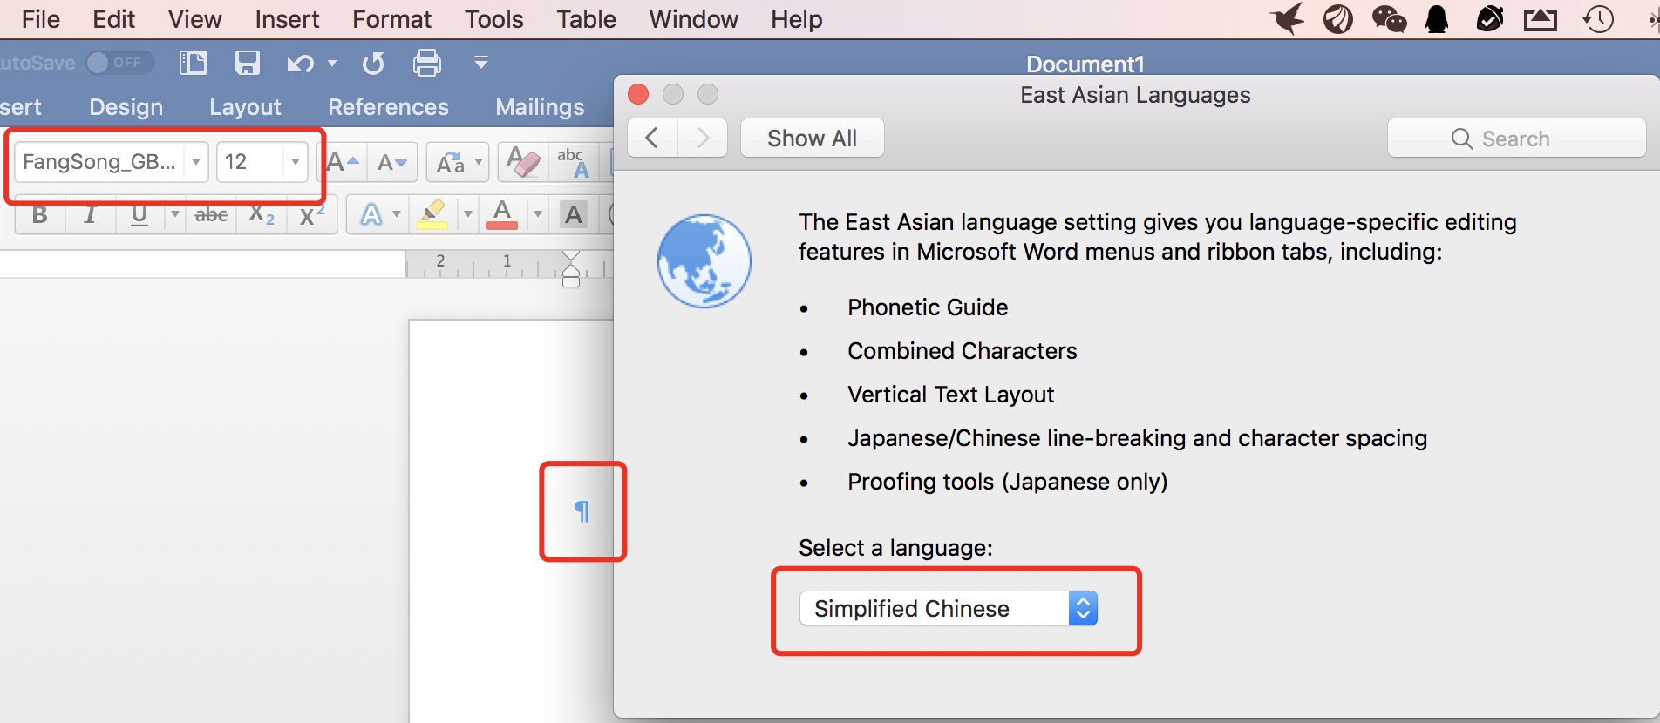Open the Table menu
This screenshot has height=723, width=1660.
(x=586, y=19)
